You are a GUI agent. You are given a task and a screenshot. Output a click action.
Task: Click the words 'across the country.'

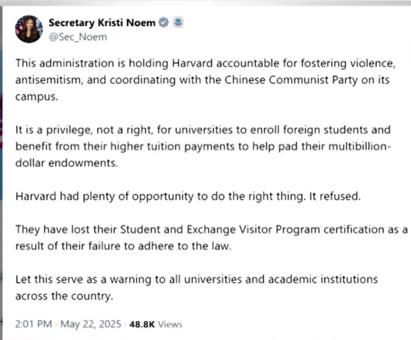pos(64,296)
